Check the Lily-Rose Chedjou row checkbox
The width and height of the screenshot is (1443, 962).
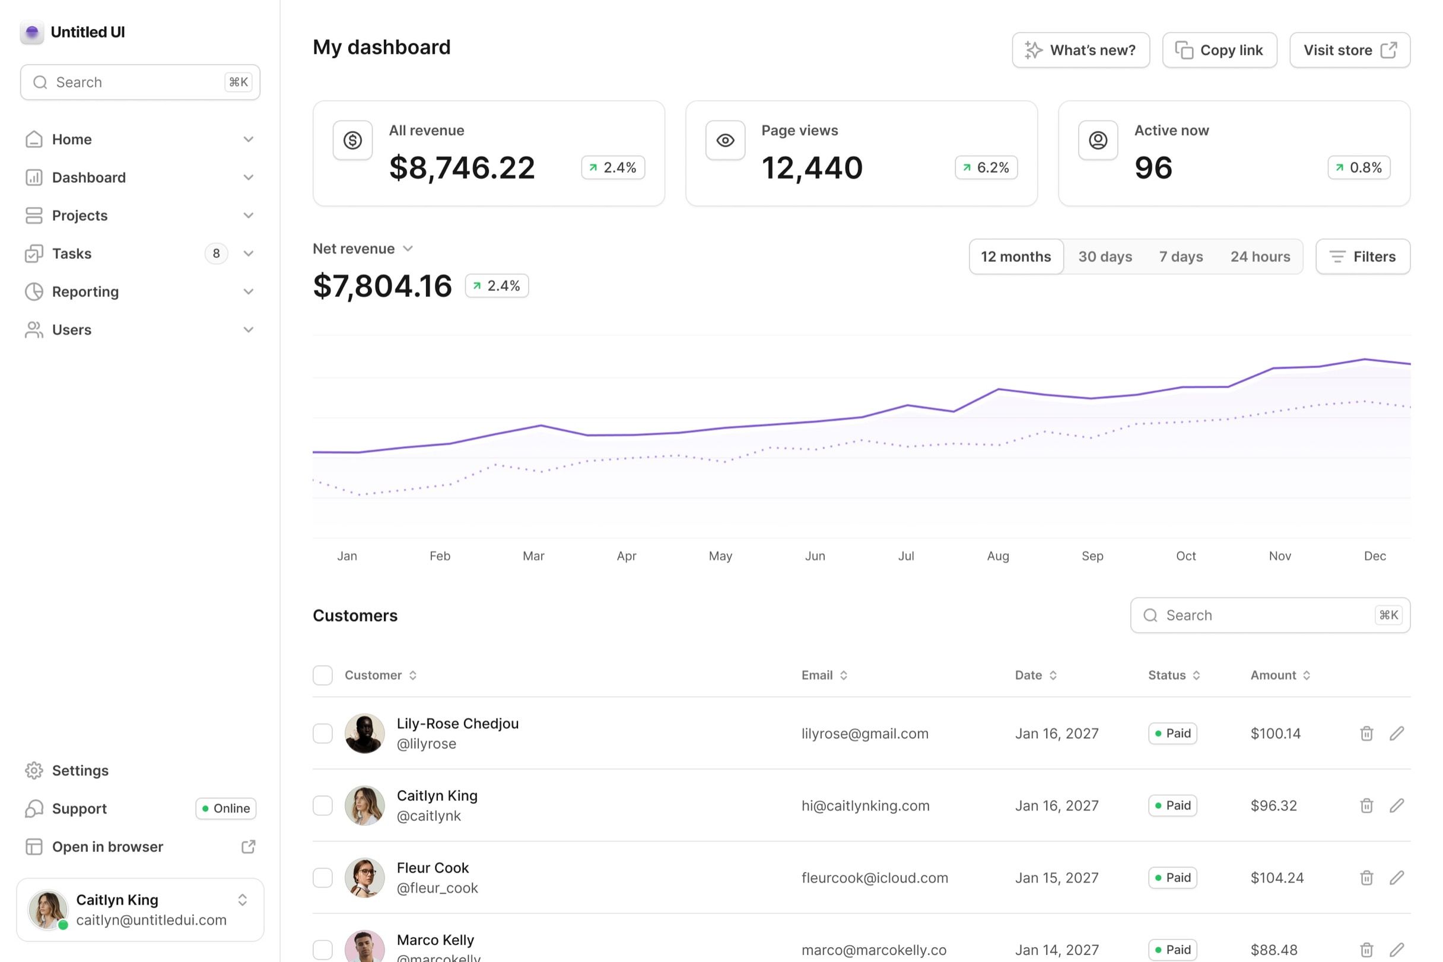pos(322,733)
